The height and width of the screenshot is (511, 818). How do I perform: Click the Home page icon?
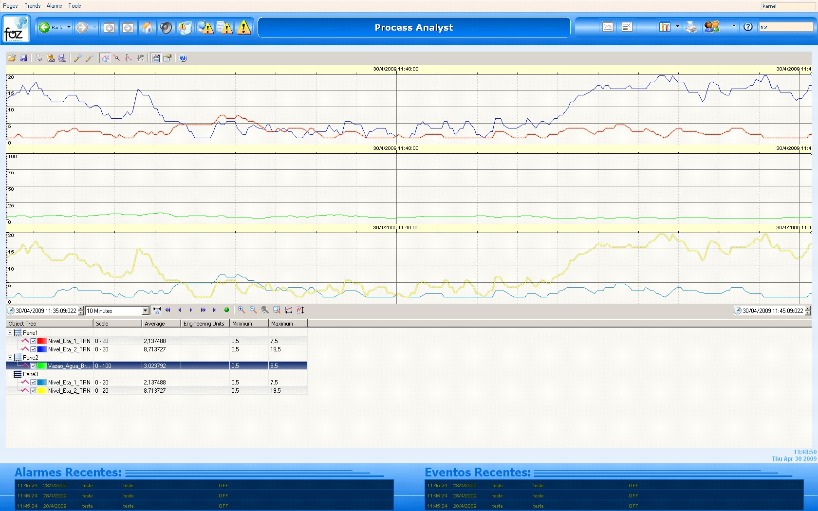pos(147,28)
